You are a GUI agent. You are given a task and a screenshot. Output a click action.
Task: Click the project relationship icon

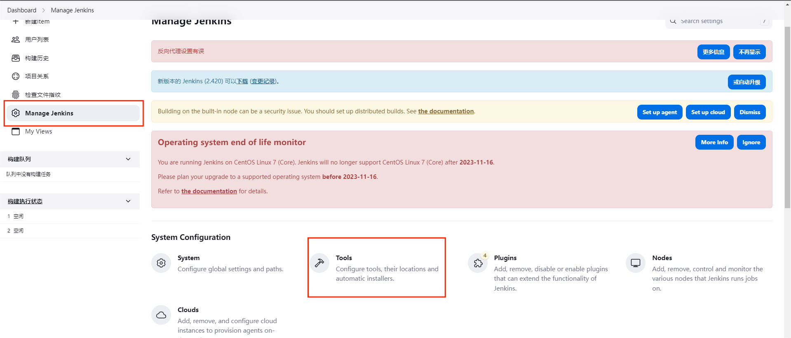[16, 76]
